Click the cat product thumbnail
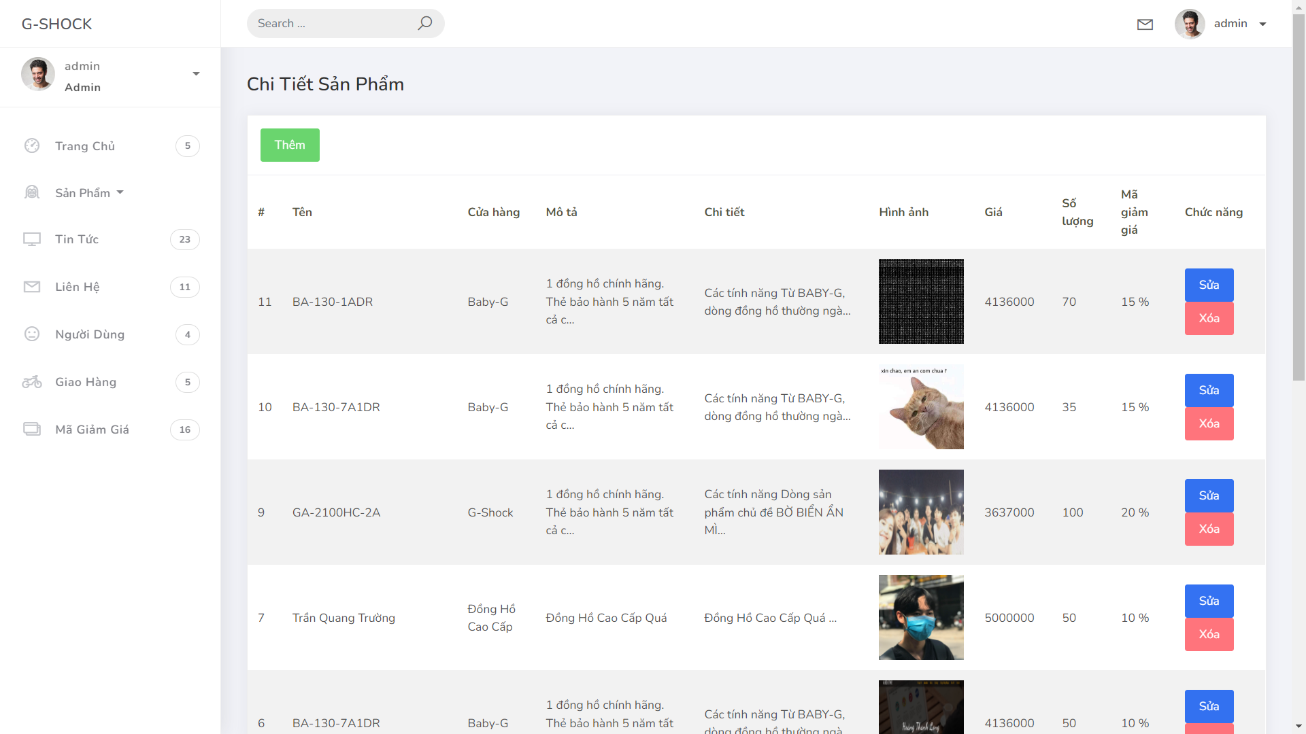Screen dimensions: 1306x734 (x=921, y=406)
